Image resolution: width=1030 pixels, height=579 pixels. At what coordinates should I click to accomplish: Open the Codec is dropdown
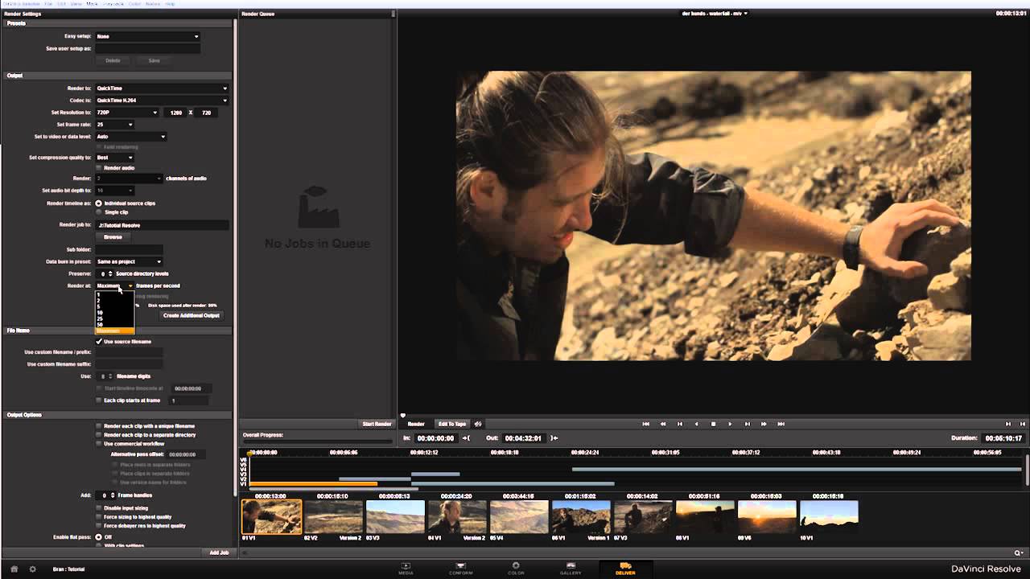coord(162,101)
